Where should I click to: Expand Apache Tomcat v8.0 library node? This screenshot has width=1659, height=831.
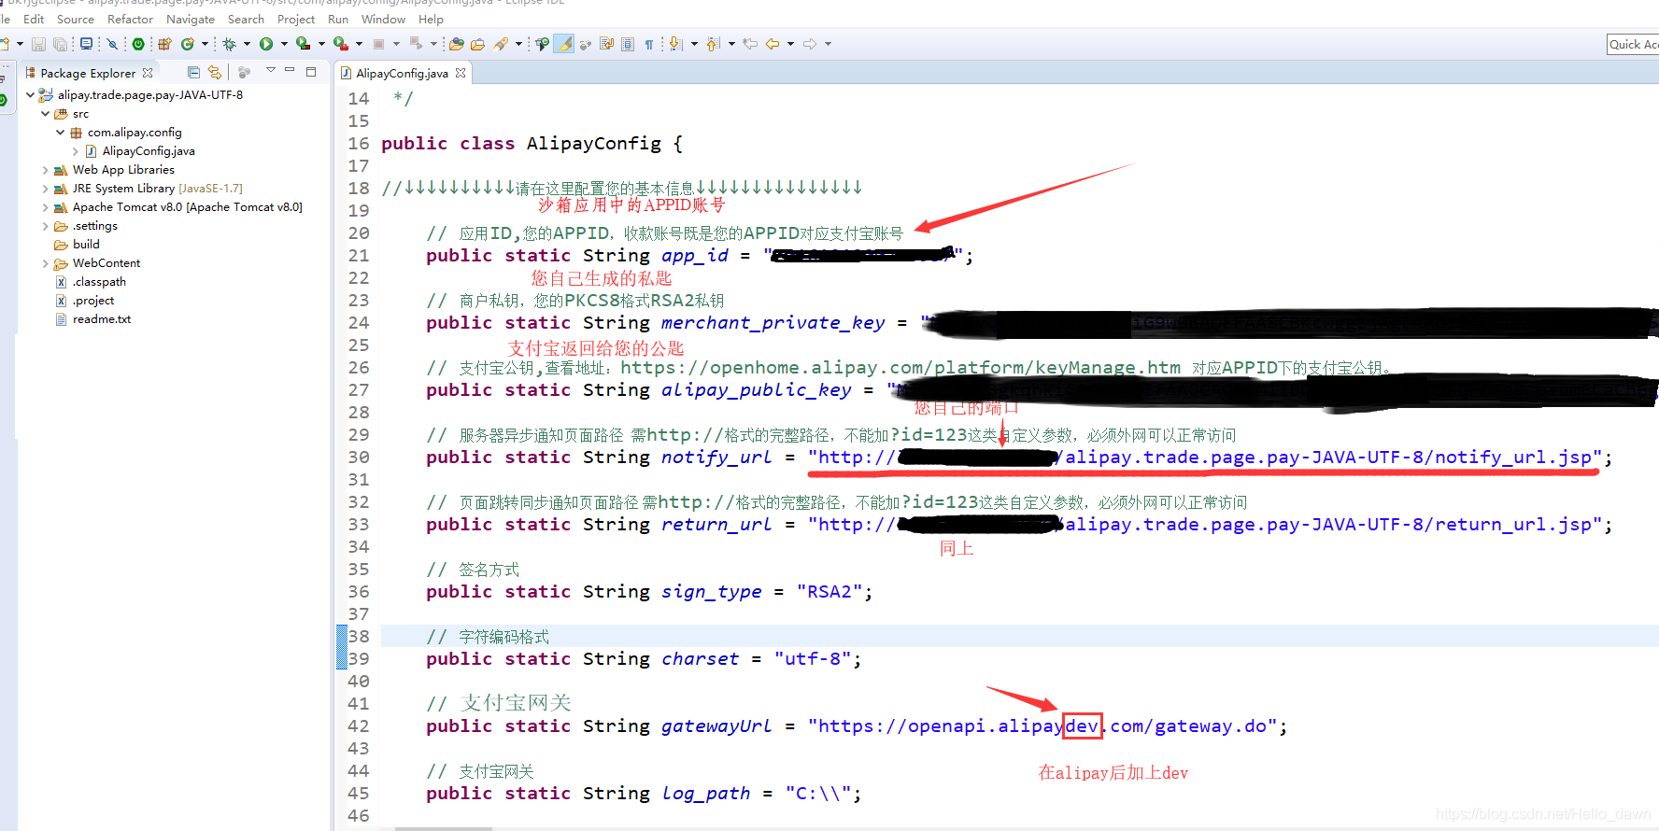pyautogui.click(x=45, y=207)
